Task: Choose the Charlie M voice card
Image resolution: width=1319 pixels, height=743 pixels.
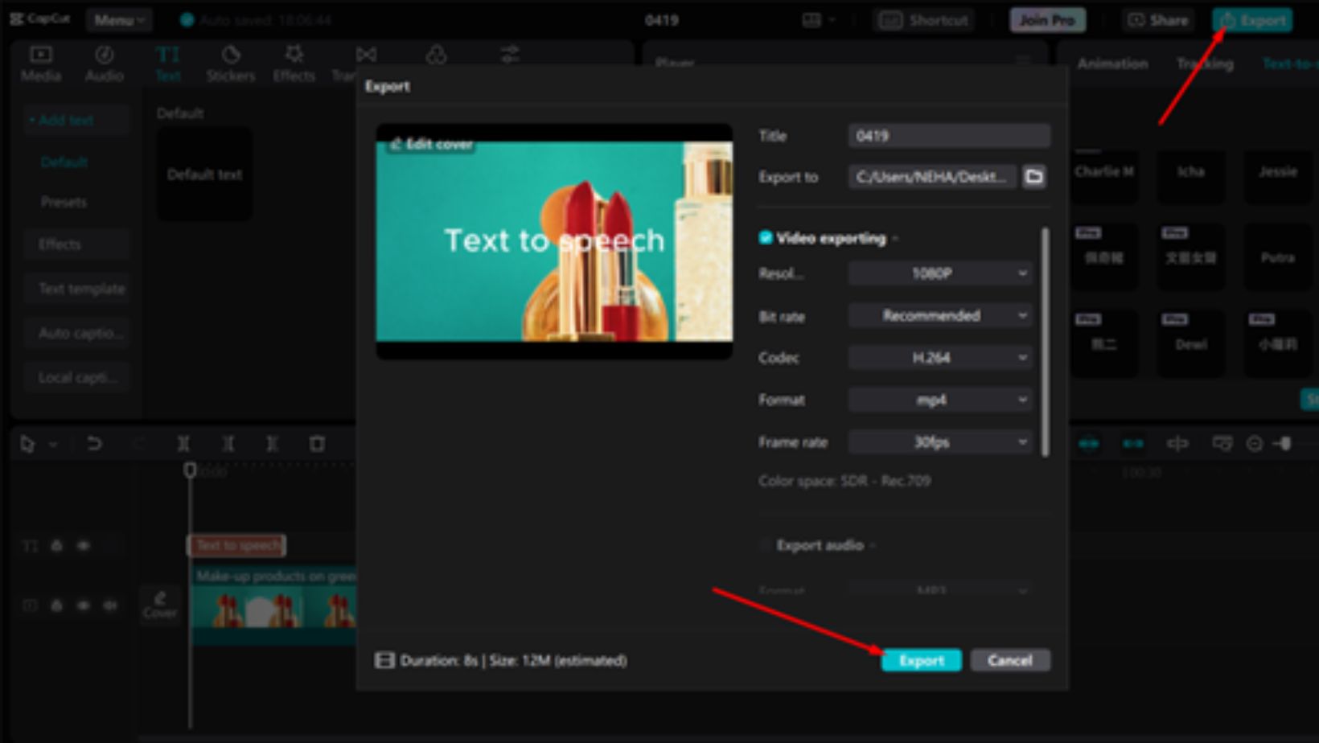Action: coord(1104,175)
